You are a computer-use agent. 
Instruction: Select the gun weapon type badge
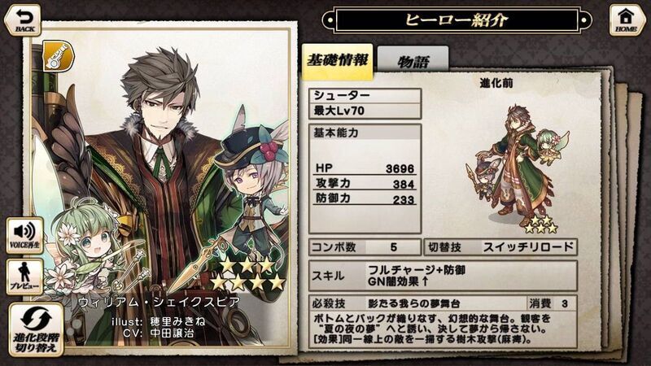click(59, 56)
